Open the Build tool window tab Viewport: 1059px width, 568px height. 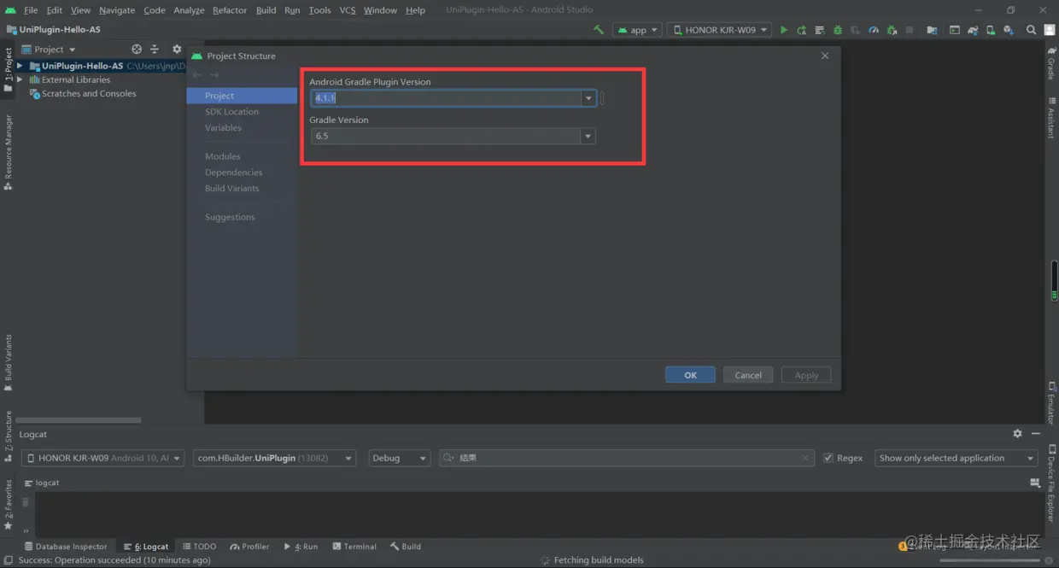[x=406, y=547]
